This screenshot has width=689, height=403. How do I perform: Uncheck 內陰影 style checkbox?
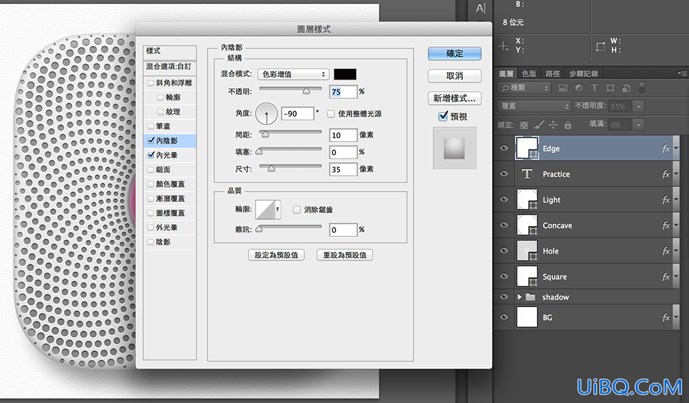(151, 141)
